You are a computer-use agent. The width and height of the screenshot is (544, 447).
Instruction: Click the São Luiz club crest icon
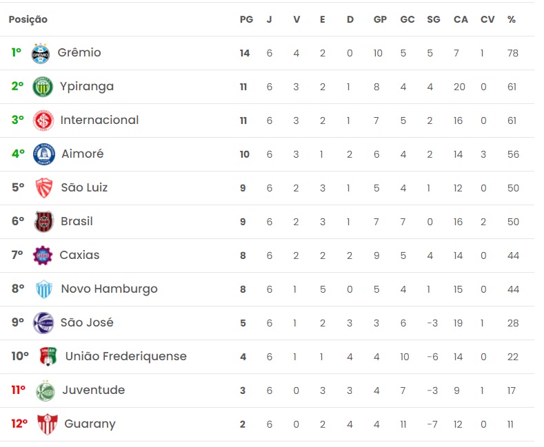click(44, 188)
